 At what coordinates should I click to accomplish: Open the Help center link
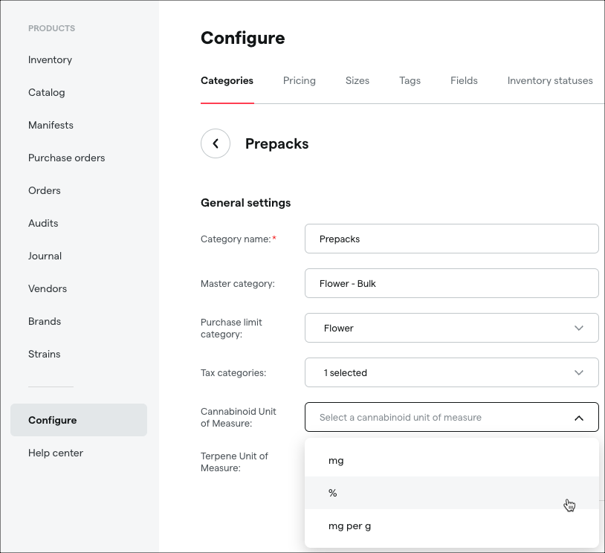pyautogui.click(x=56, y=453)
